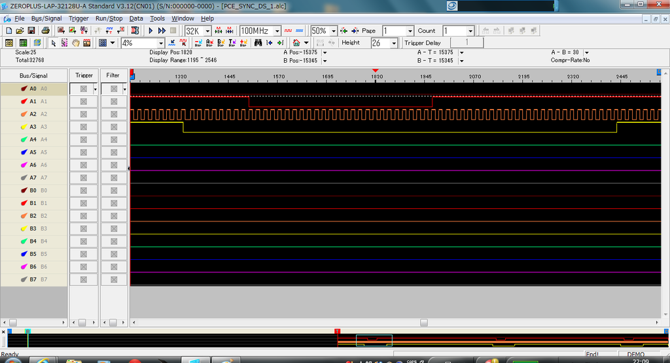This screenshot has width=670, height=363.
Task: Expand the Height 26 dropdown
Action: point(394,43)
